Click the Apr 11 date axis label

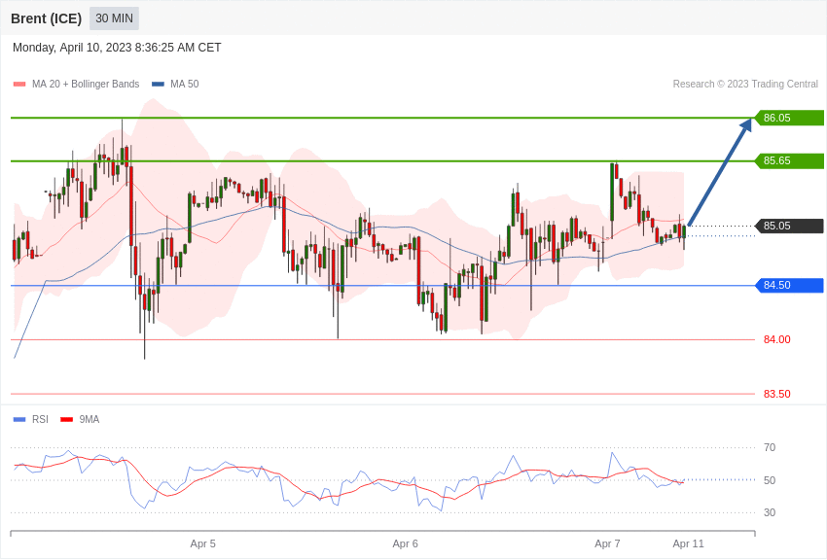click(688, 543)
